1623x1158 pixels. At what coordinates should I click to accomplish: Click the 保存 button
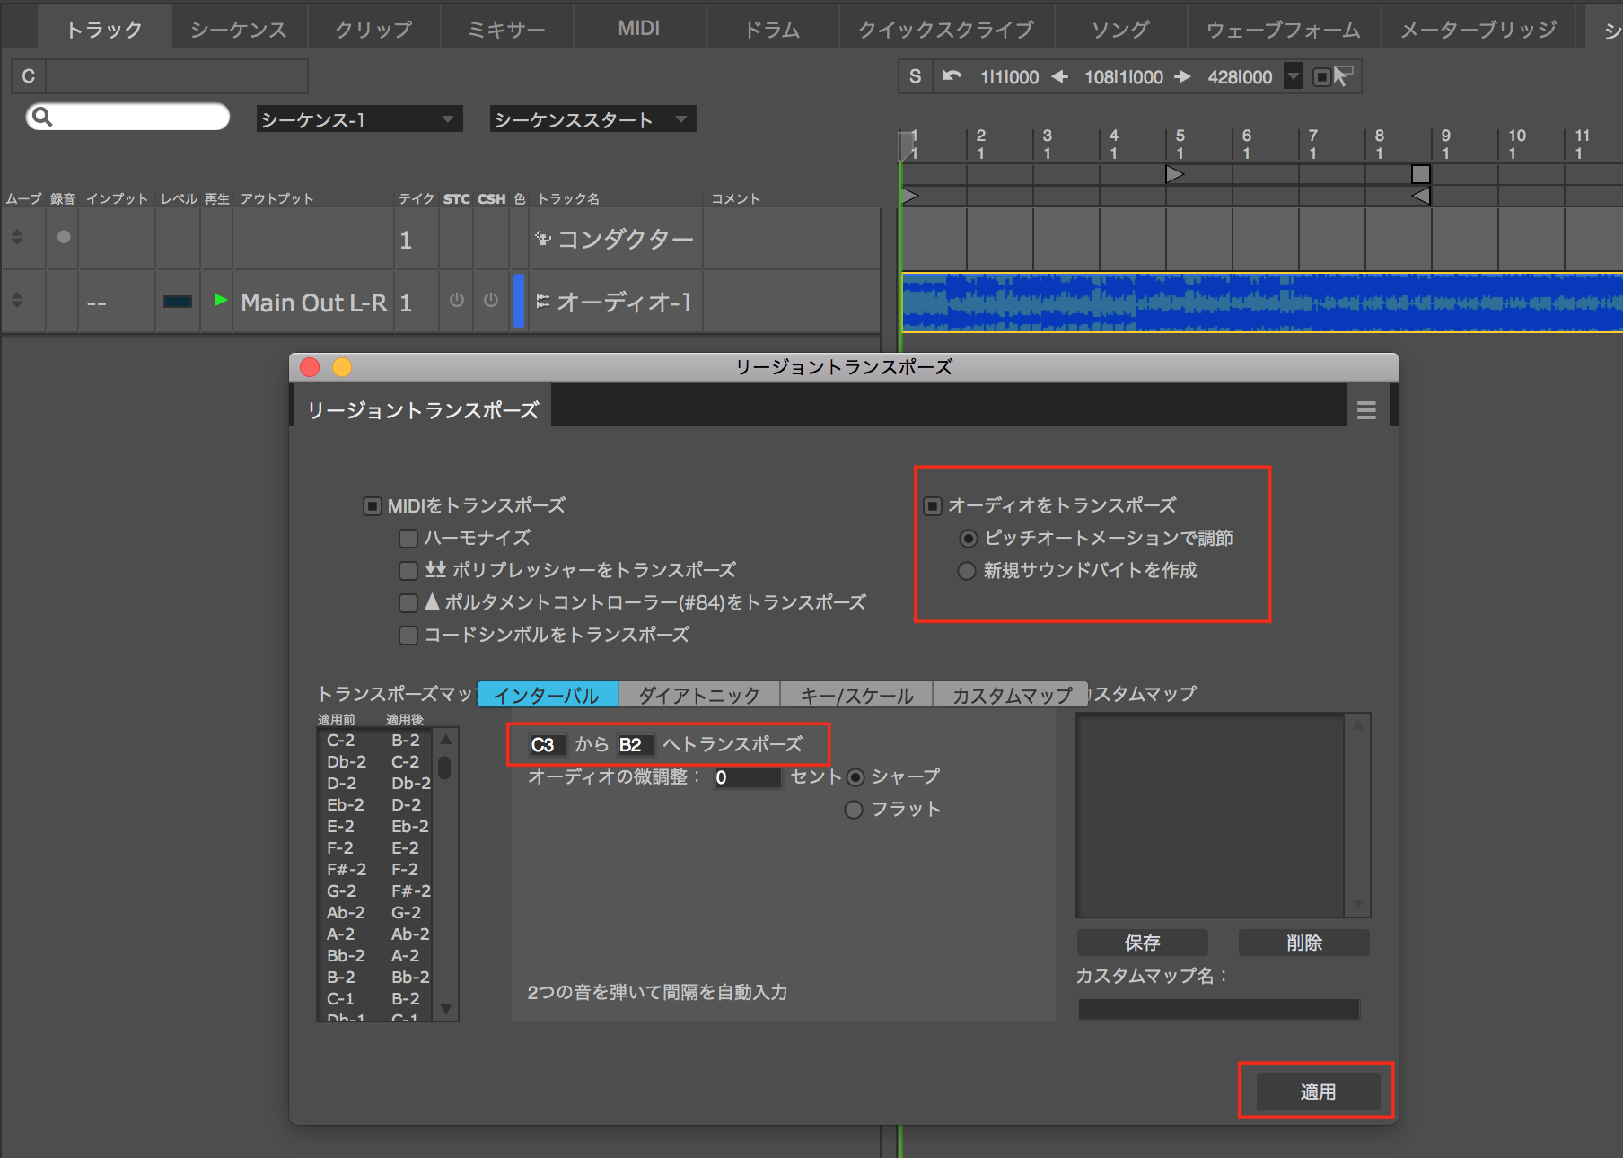pos(1142,943)
